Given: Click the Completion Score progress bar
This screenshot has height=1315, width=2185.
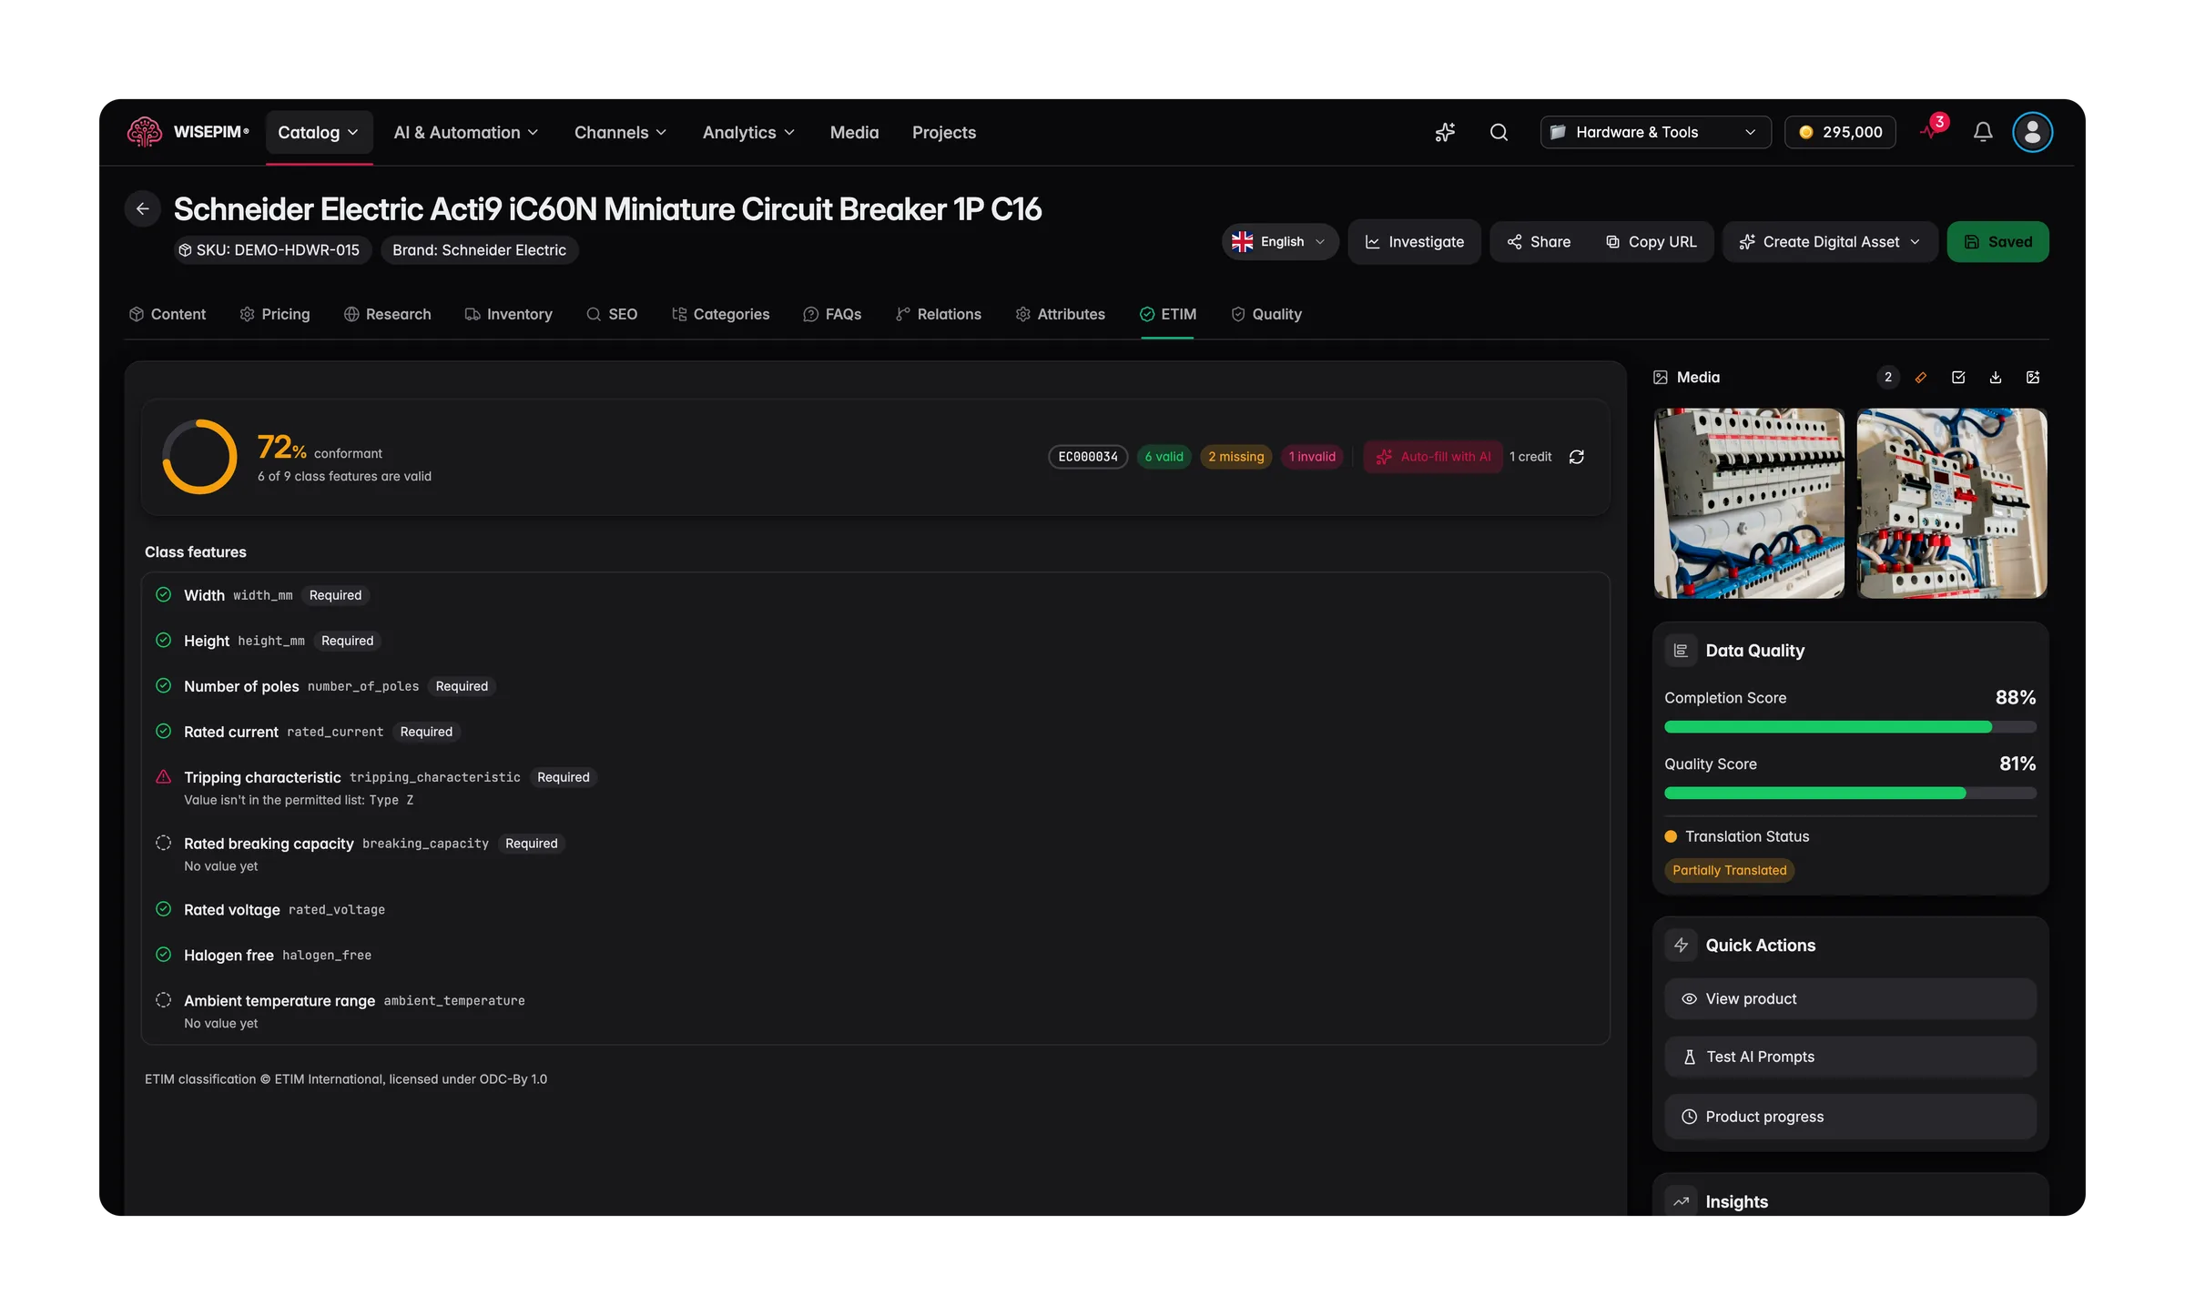Looking at the screenshot, I should (1850, 727).
